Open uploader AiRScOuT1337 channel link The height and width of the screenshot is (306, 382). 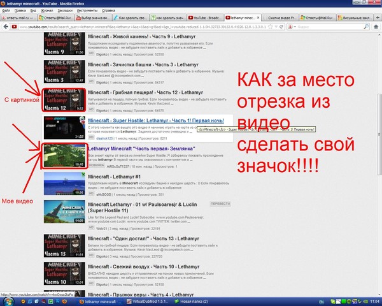click(117, 166)
